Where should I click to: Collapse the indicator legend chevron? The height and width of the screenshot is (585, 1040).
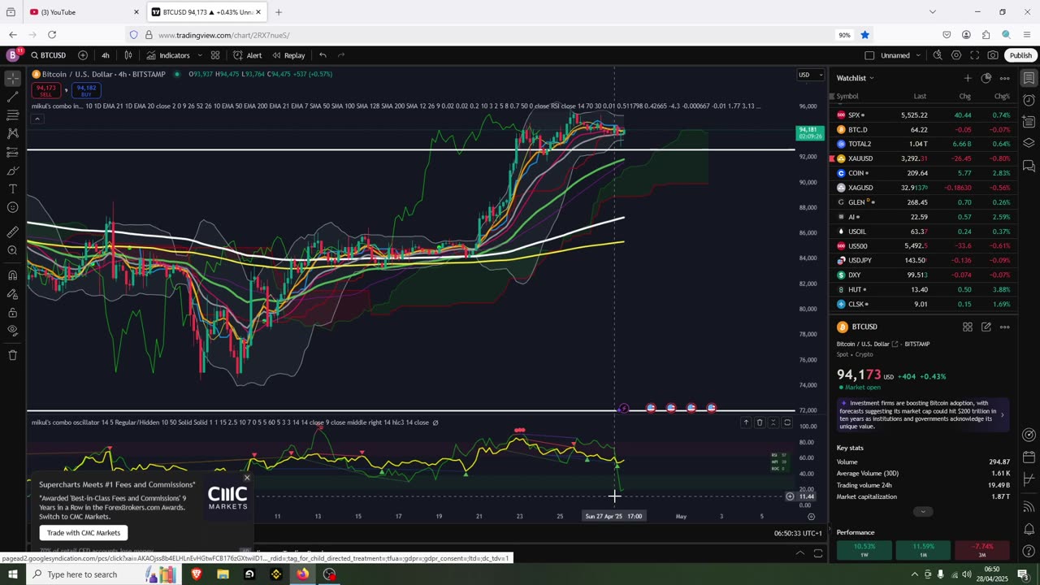point(37,119)
